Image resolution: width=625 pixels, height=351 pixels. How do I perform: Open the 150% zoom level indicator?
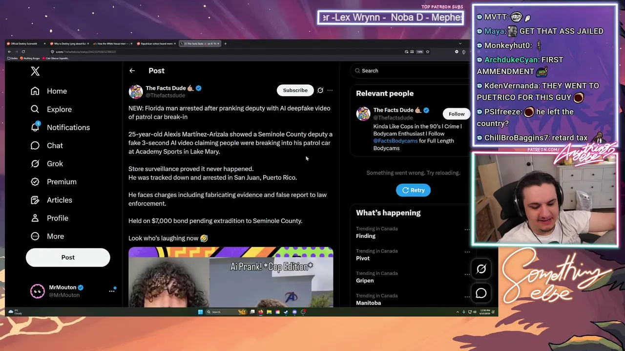coord(419,52)
